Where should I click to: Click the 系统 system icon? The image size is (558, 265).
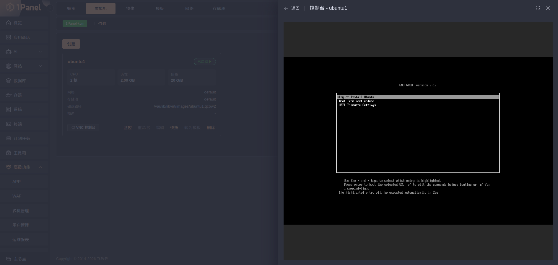coord(9,109)
